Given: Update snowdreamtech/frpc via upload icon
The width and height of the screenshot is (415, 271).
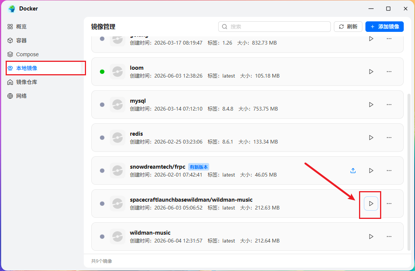Looking at the screenshot, I should click(x=353, y=171).
